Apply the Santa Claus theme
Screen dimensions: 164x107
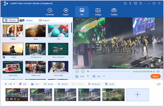tap(13, 67)
